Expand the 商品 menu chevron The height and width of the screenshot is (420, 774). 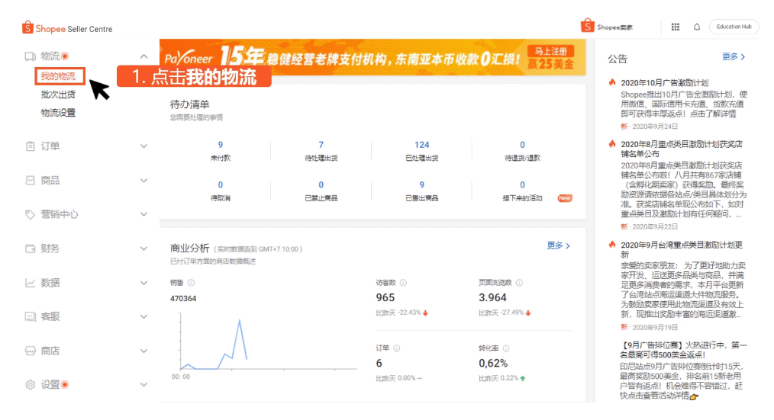click(x=144, y=181)
